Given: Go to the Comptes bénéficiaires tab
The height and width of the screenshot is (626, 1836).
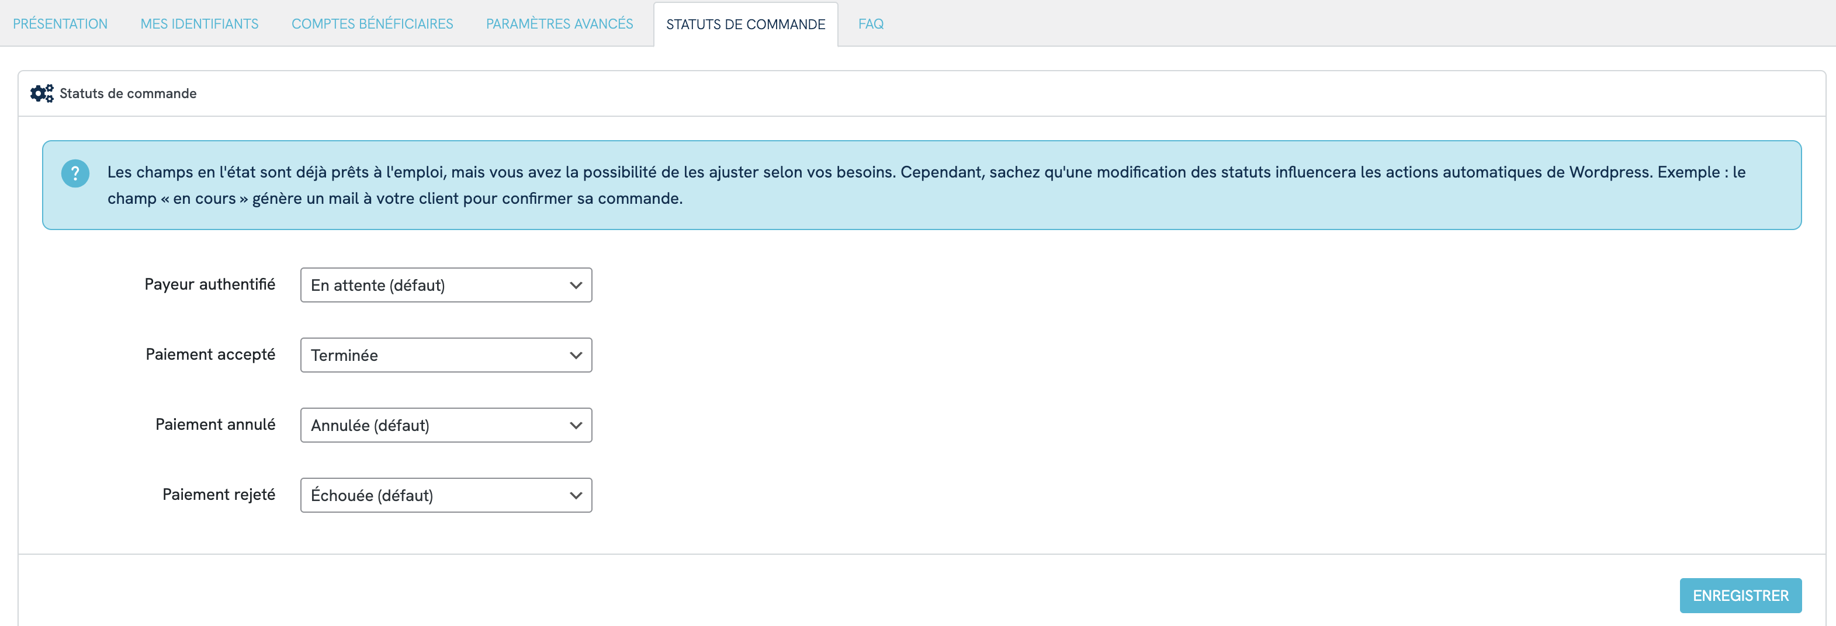Looking at the screenshot, I should click(x=372, y=23).
